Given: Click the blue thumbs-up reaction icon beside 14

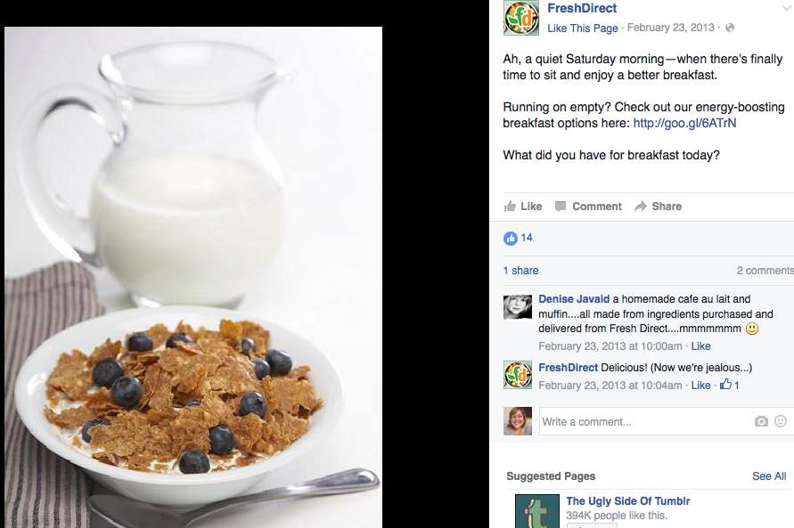Looking at the screenshot, I should click(x=511, y=239).
